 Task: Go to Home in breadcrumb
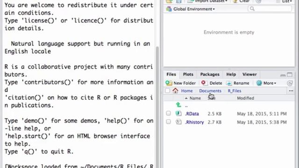coord(187,91)
